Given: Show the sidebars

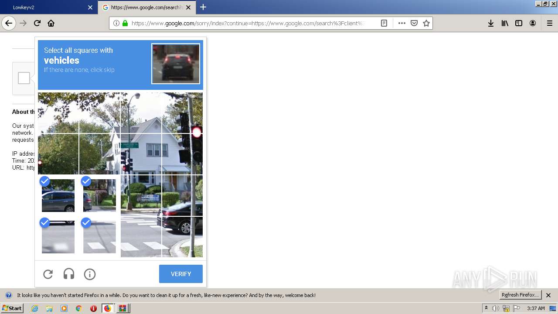Looking at the screenshot, I should click(x=519, y=23).
